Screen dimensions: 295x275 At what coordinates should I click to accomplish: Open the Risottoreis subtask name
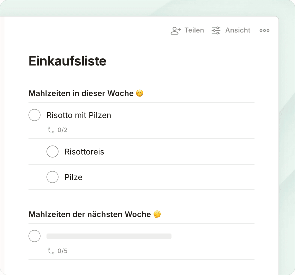[84, 152]
